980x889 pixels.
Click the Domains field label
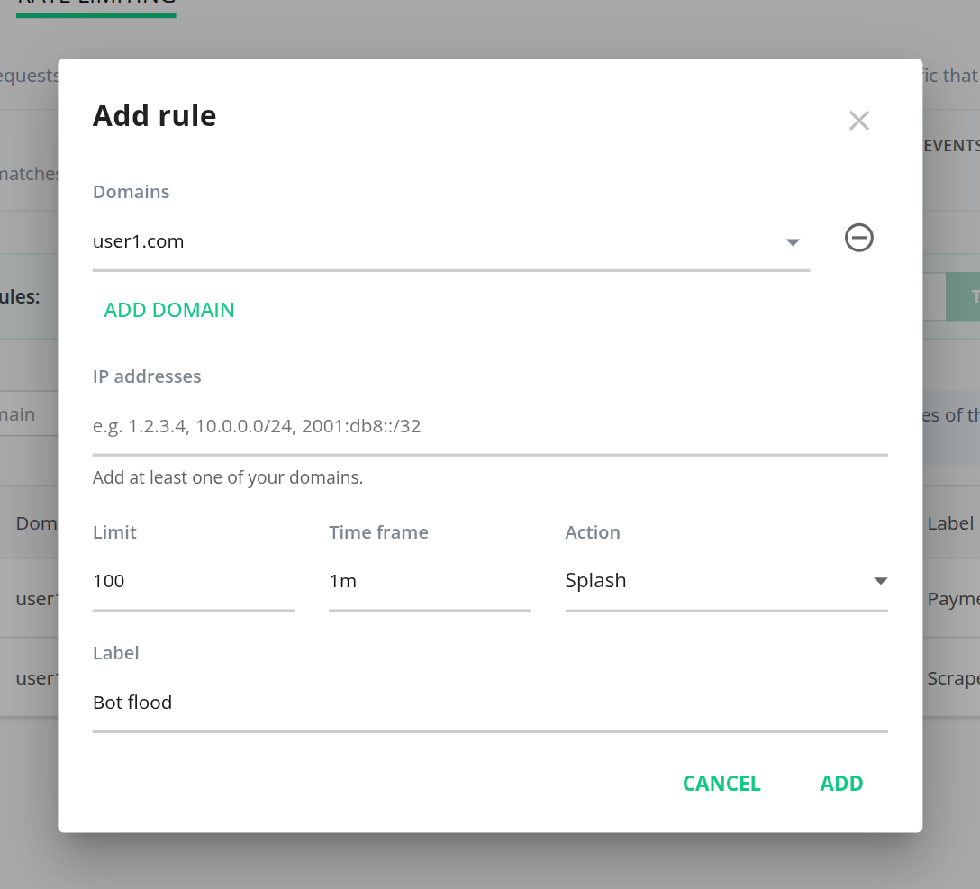(x=131, y=192)
